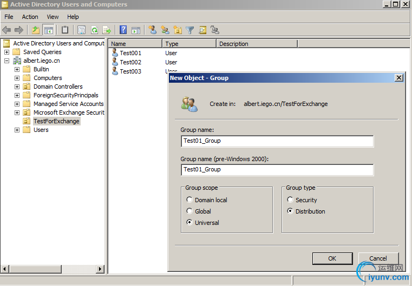Toggle Show/Hide Action Pane icon
The width and height of the screenshot is (412, 286).
pos(136,30)
